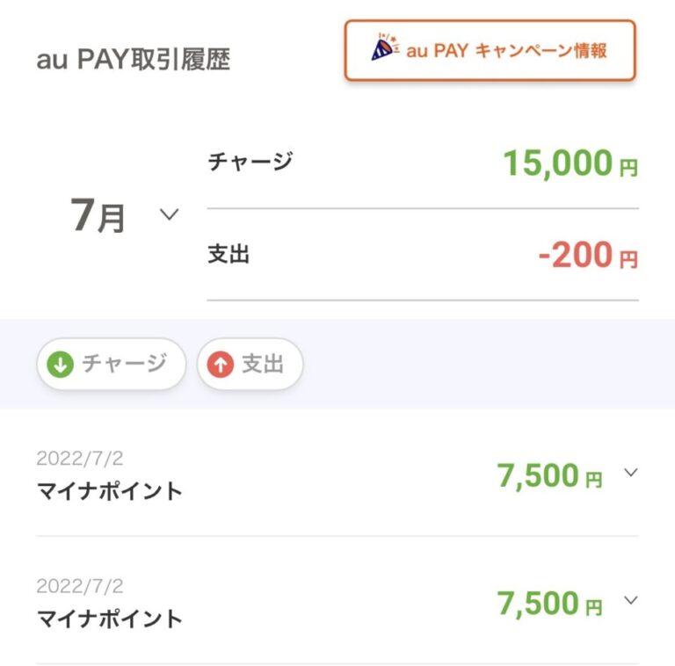Viewport: 675px width, 666px height.
Task: Click the red up-arrow expense icon
Action: pyautogui.click(x=221, y=364)
